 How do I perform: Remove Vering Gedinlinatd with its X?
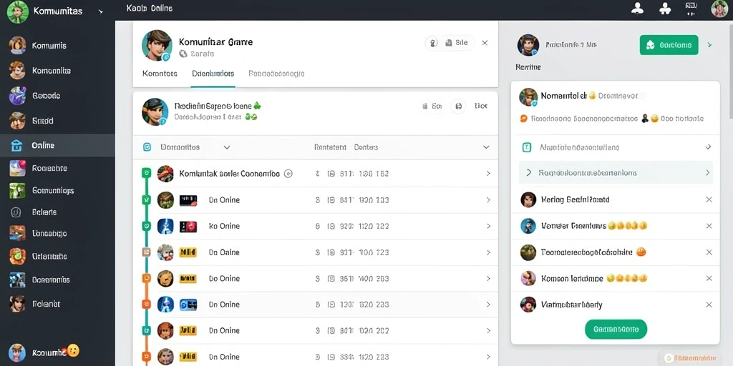point(709,200)
